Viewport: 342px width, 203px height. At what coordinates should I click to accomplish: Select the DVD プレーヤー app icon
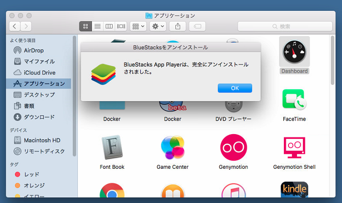(x=234, y=106)
